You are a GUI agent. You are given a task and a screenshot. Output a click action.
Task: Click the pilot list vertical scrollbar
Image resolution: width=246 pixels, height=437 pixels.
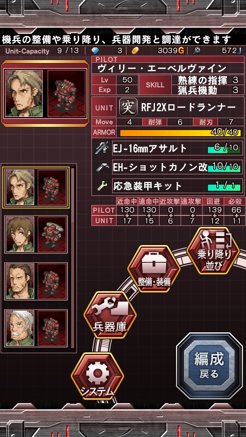tap(72, 257)
